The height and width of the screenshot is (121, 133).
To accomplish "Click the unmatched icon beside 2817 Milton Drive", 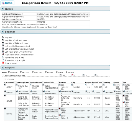I will 60,109.
